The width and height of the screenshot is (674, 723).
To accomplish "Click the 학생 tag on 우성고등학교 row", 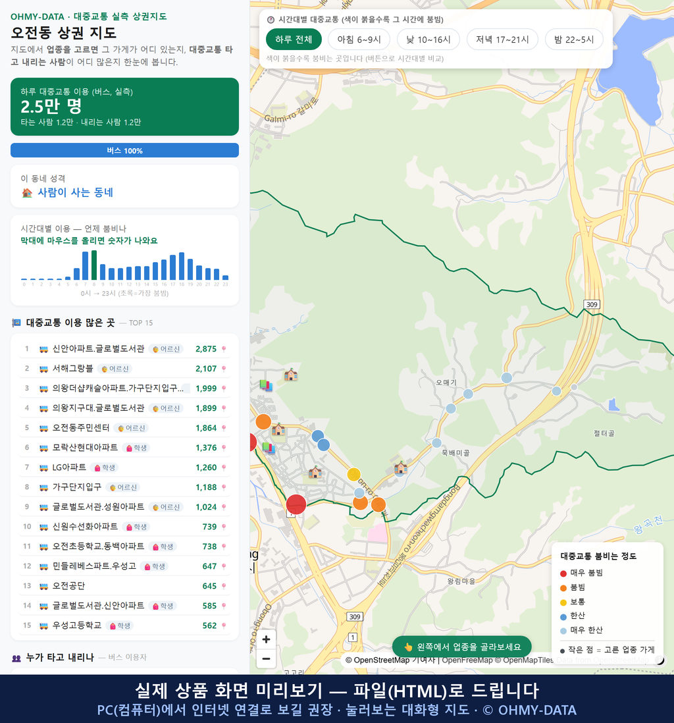I will coord(120,626).
